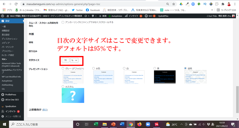Open the SEO admin bar item
Screen dimensions: 239x128
pyautogui.click(x=150, y=16)
